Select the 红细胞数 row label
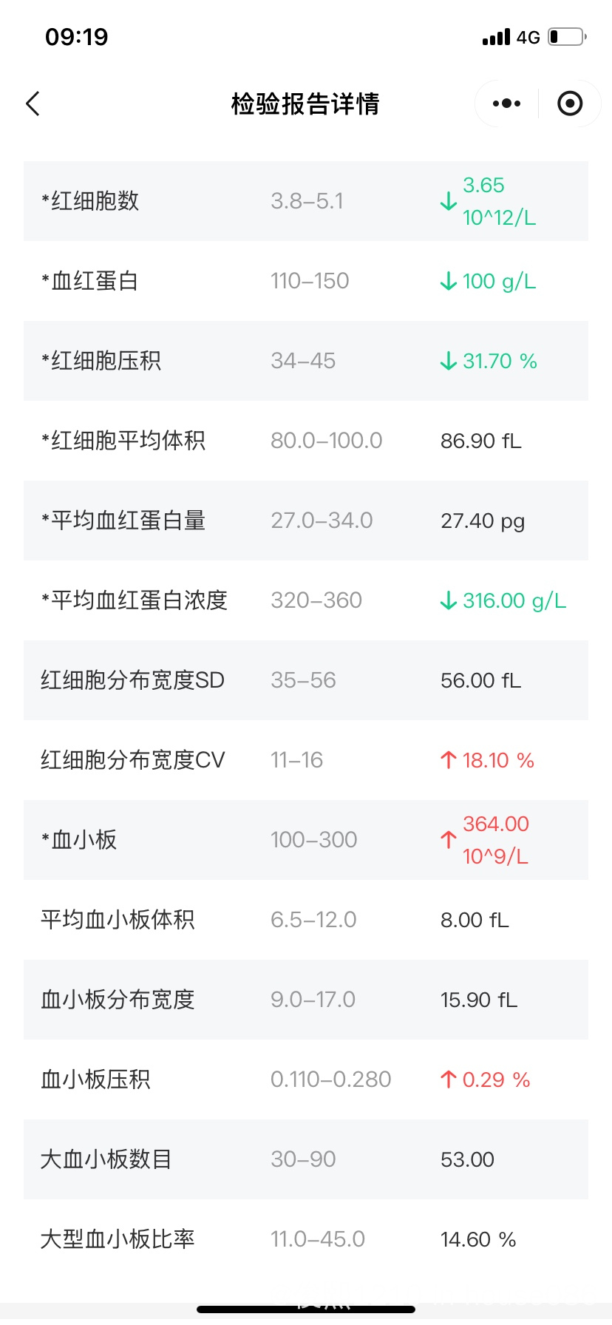This screenshot has height=1325, width=612. point(90,201)
